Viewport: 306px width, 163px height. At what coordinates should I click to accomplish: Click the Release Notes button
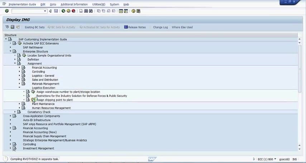tap(135, 27)
